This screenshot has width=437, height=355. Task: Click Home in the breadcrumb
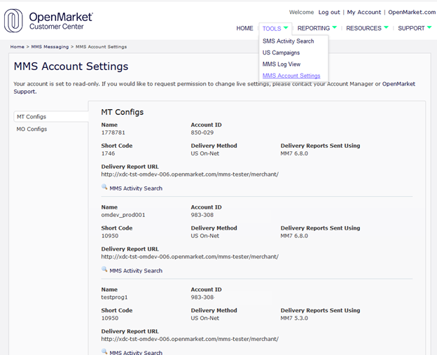click(18, 47)
